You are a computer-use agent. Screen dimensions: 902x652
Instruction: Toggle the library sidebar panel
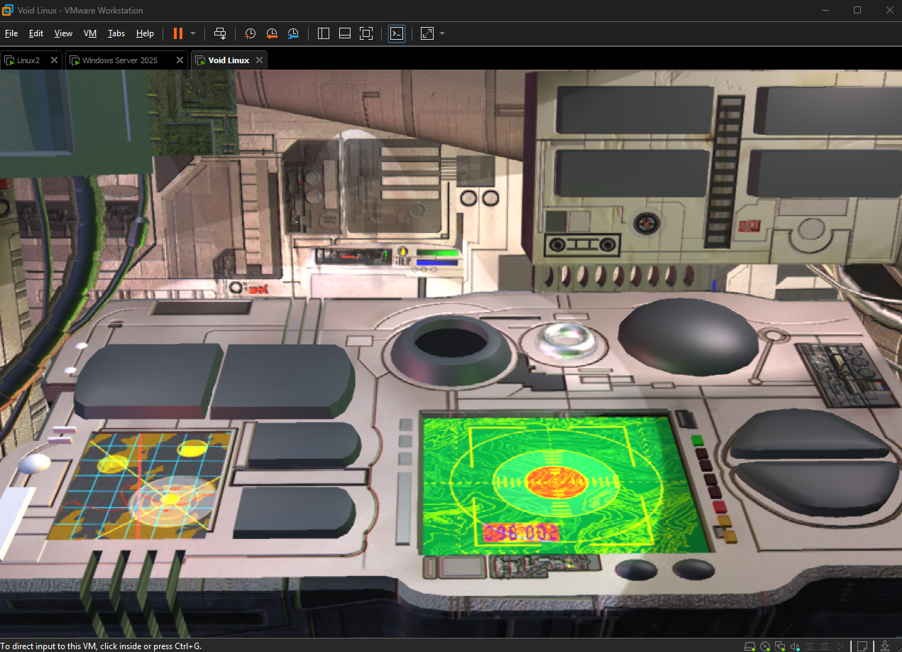tap(324, 33)
